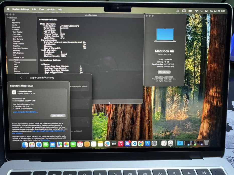Open Notes app in dock
This screenshot has width=234, height=175.
click(100, 144)
